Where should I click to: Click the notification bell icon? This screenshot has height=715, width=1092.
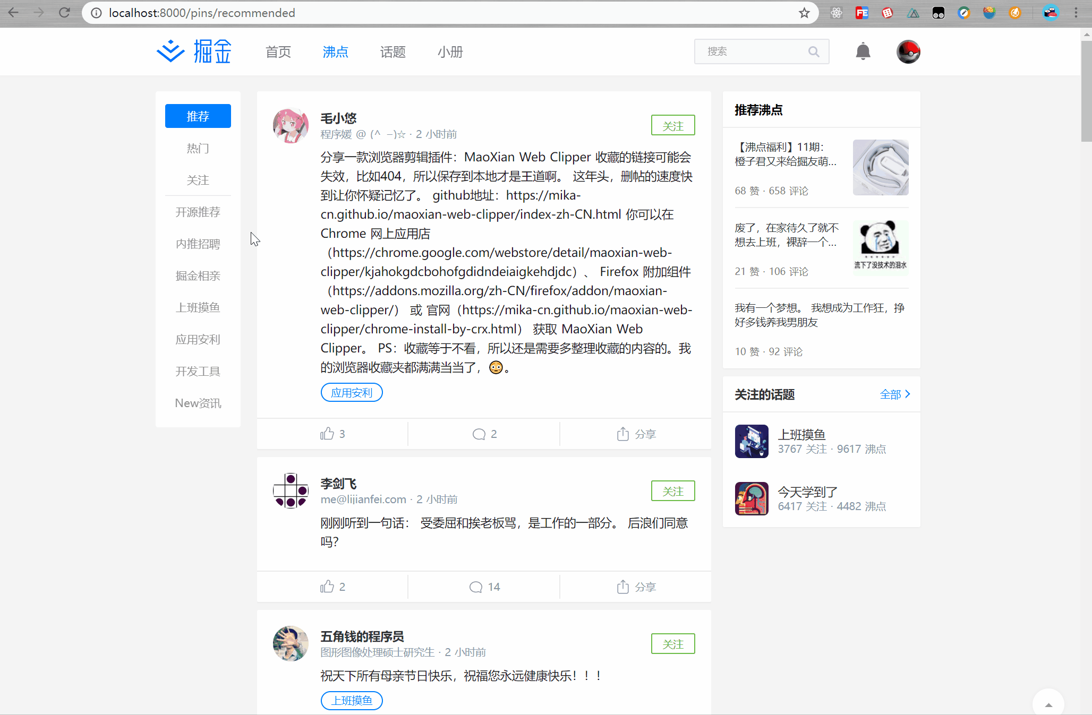coord(863,51)
